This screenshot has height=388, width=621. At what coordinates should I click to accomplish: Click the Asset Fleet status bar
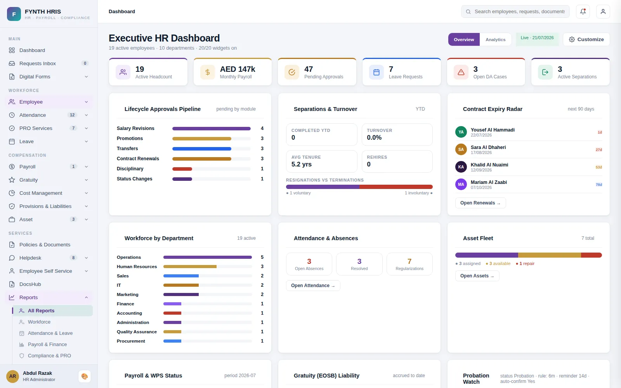pos(528,255)
